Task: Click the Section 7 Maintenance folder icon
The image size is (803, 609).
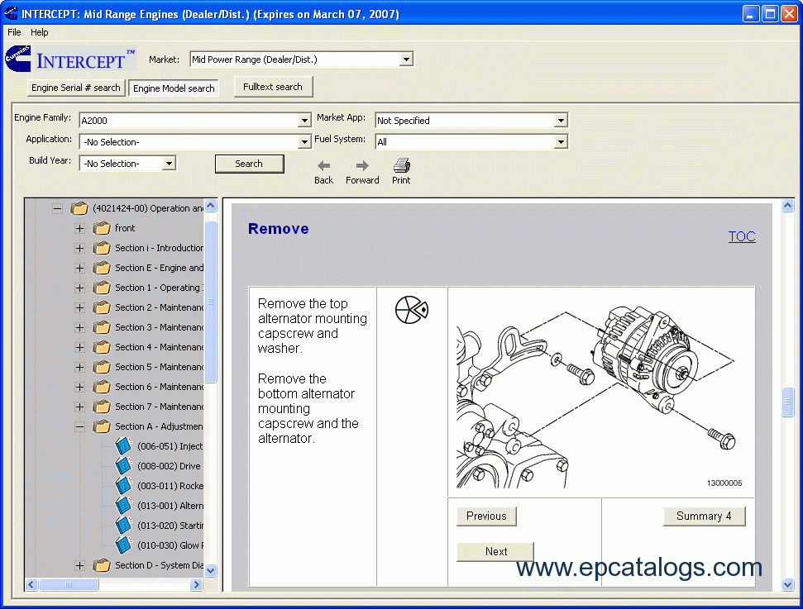Action: [x=102, y=407]
